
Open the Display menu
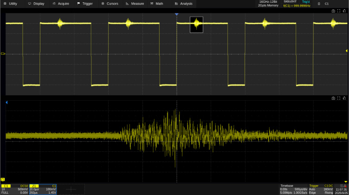36,4
